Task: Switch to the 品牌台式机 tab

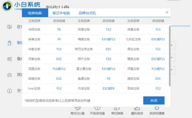Action: (87, 13)
